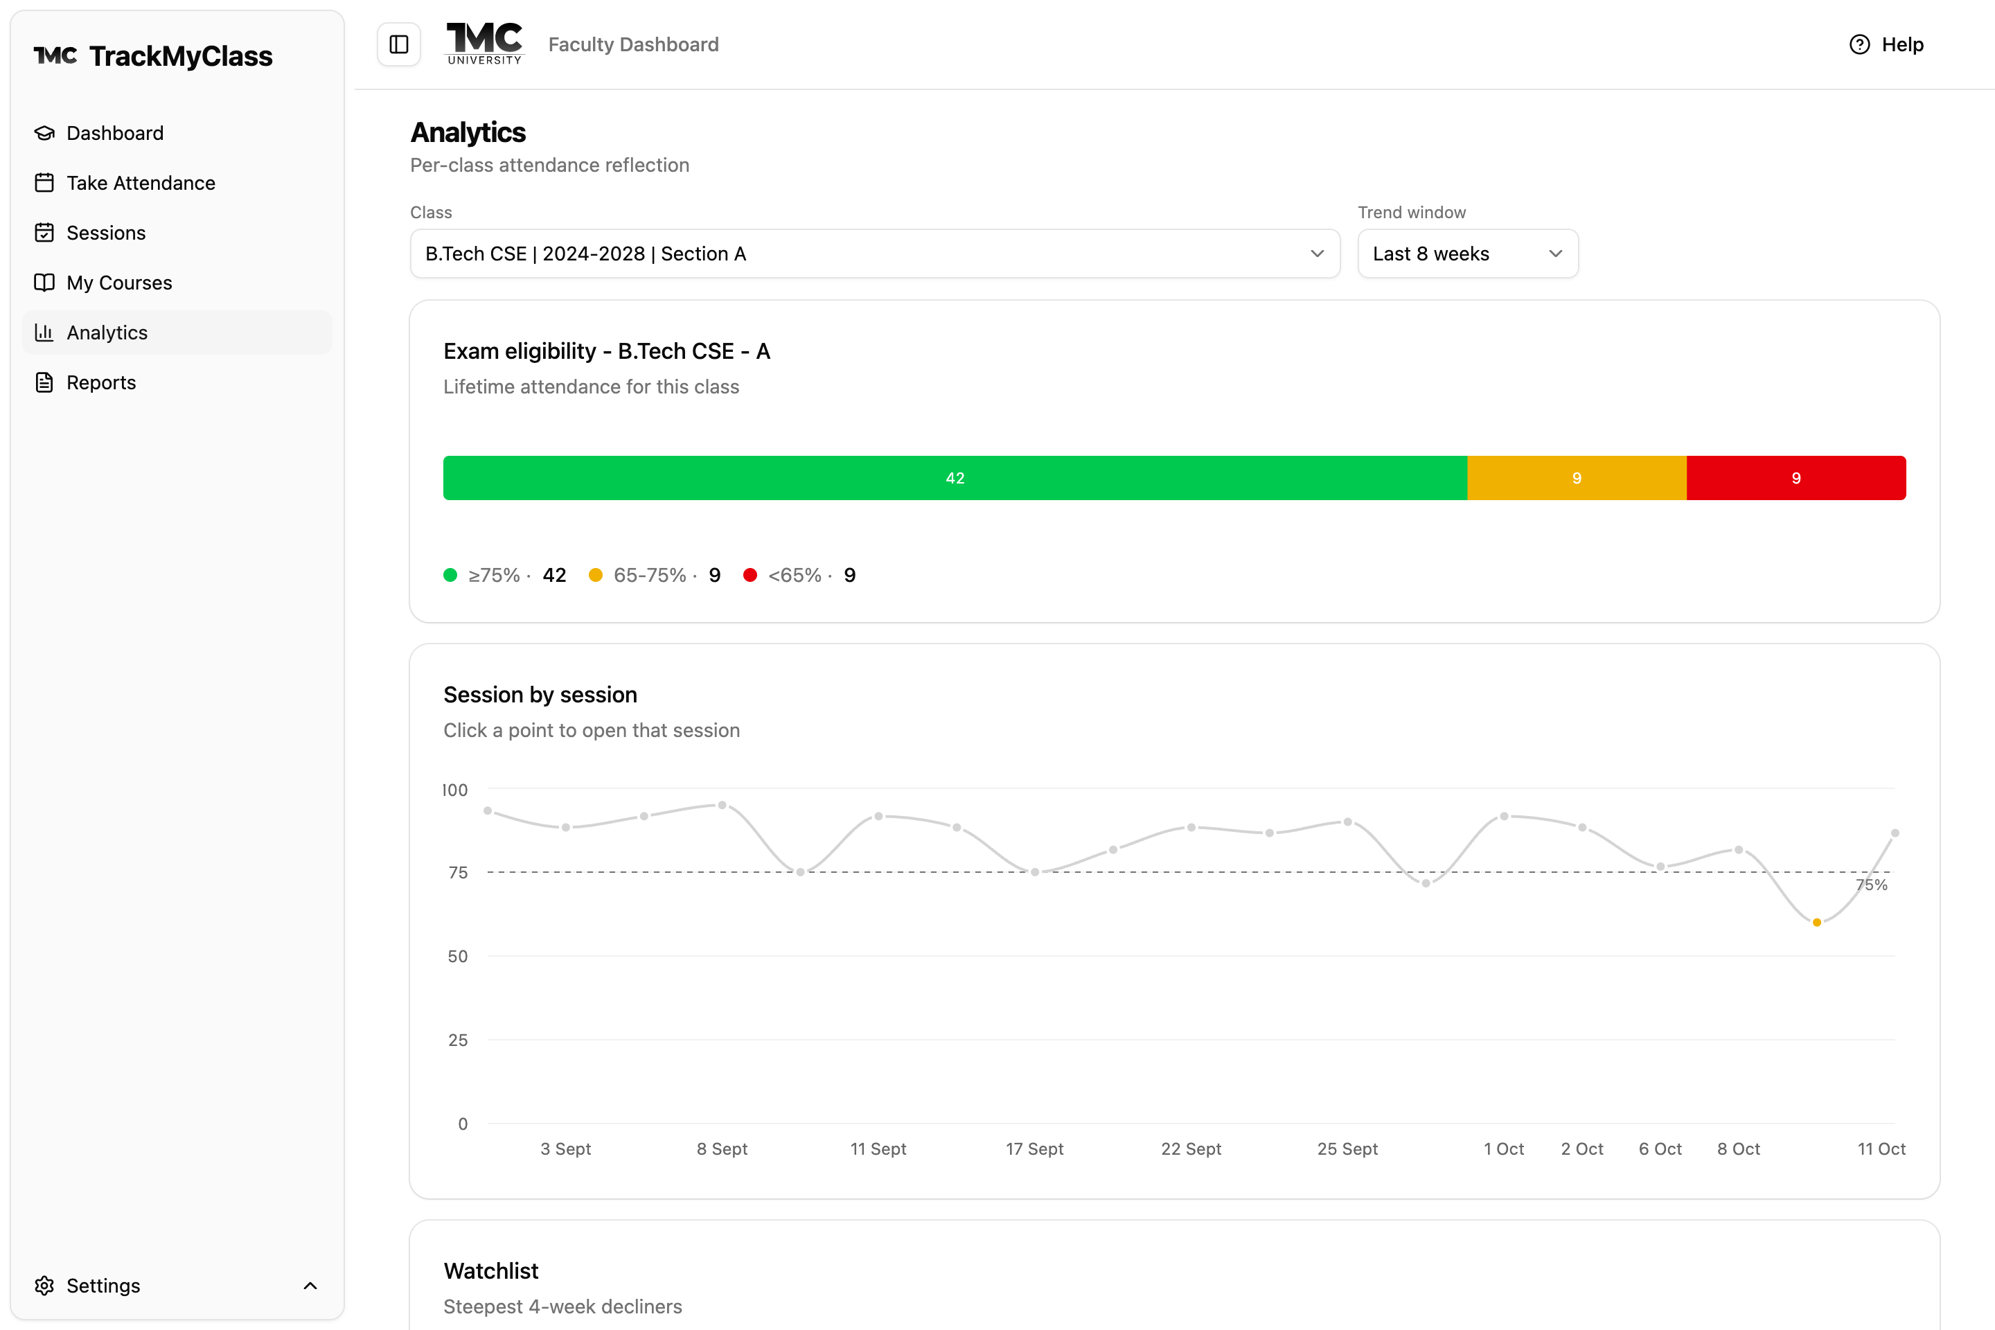Click the green ≥75% legend dot
The width and height of the screenshot is (1995, 1330).
point(450,575)
